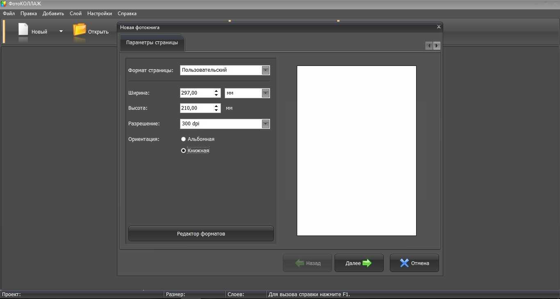Click the Редактор форматов button

point(201,234)
